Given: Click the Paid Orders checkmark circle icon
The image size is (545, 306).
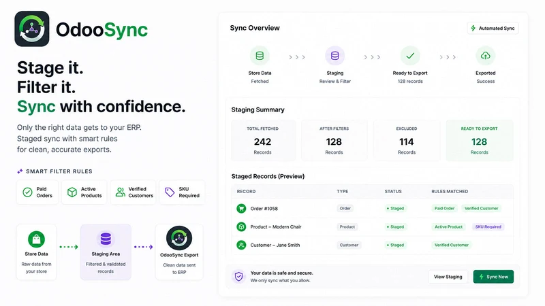Looking at the screenshot, I should tap(27, 192).
